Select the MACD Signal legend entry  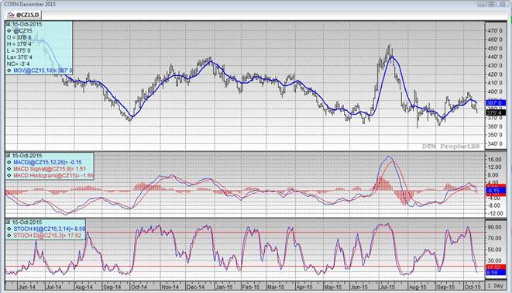pyautogui.click(x=50, y=169)
